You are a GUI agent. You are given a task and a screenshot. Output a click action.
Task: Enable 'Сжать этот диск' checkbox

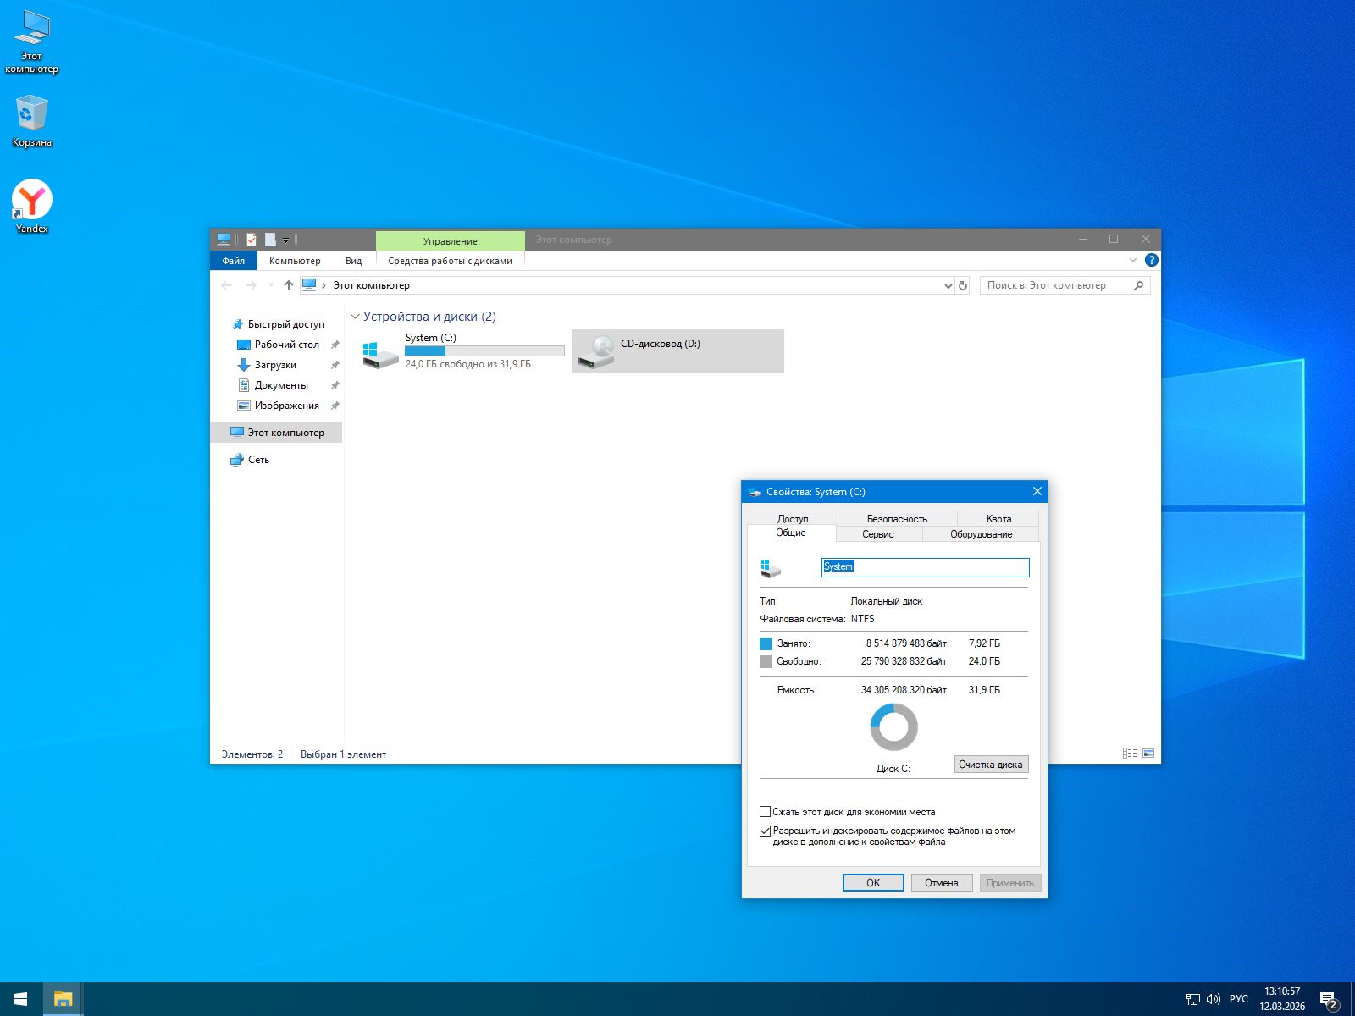coord(766,812)
